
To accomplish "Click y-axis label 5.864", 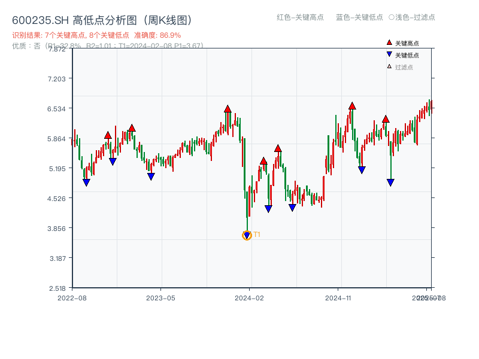I will 56,139.
